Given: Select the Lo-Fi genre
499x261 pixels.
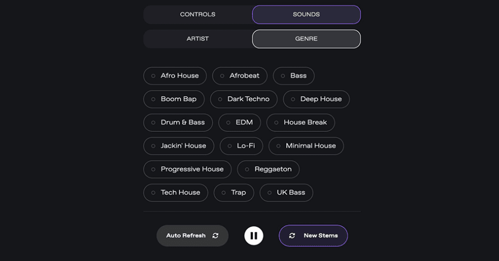Looking at the screenshot, I should point(241,146).
